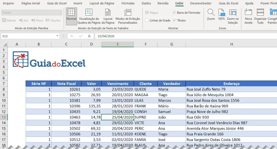Click Sair sheet view button
The width and height of the screenshot is (277, 149).
pyautogui.click(x=24, y=20)
